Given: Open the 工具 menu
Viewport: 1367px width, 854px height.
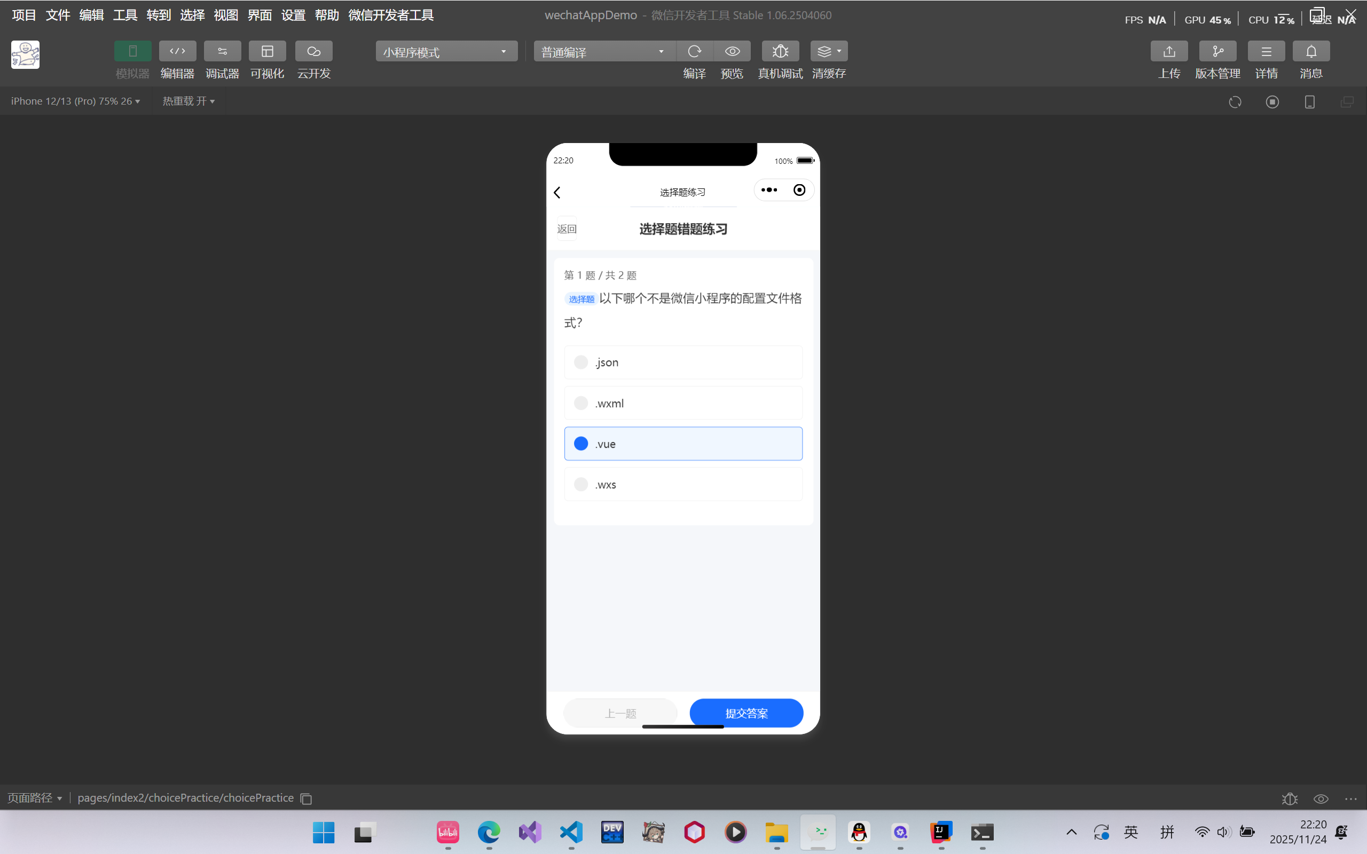Looking at the screenshot, I should tap(125, 15).
